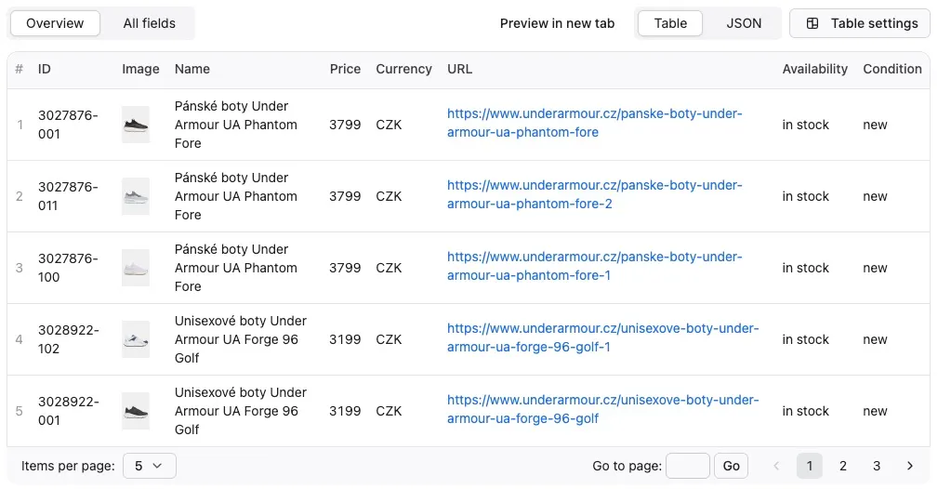The image size is (938, 489).
Task: Click price 3199 in row 4
Action: click(345, 339)
